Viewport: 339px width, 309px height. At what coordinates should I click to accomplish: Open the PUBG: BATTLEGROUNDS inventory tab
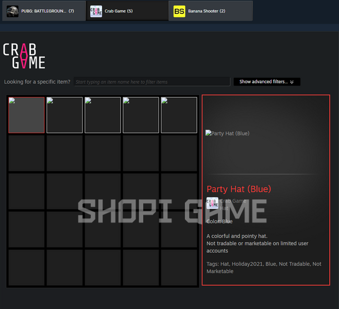(44, 11)
